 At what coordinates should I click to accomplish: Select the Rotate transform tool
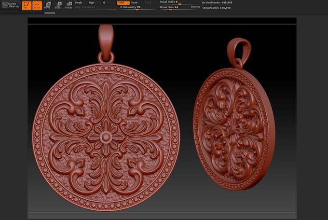(x=68, y=5)
